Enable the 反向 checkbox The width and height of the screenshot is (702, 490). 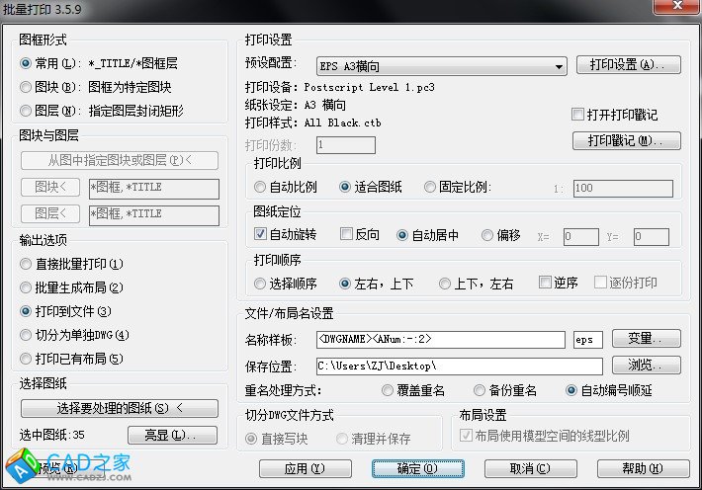(x=346, y=235)
